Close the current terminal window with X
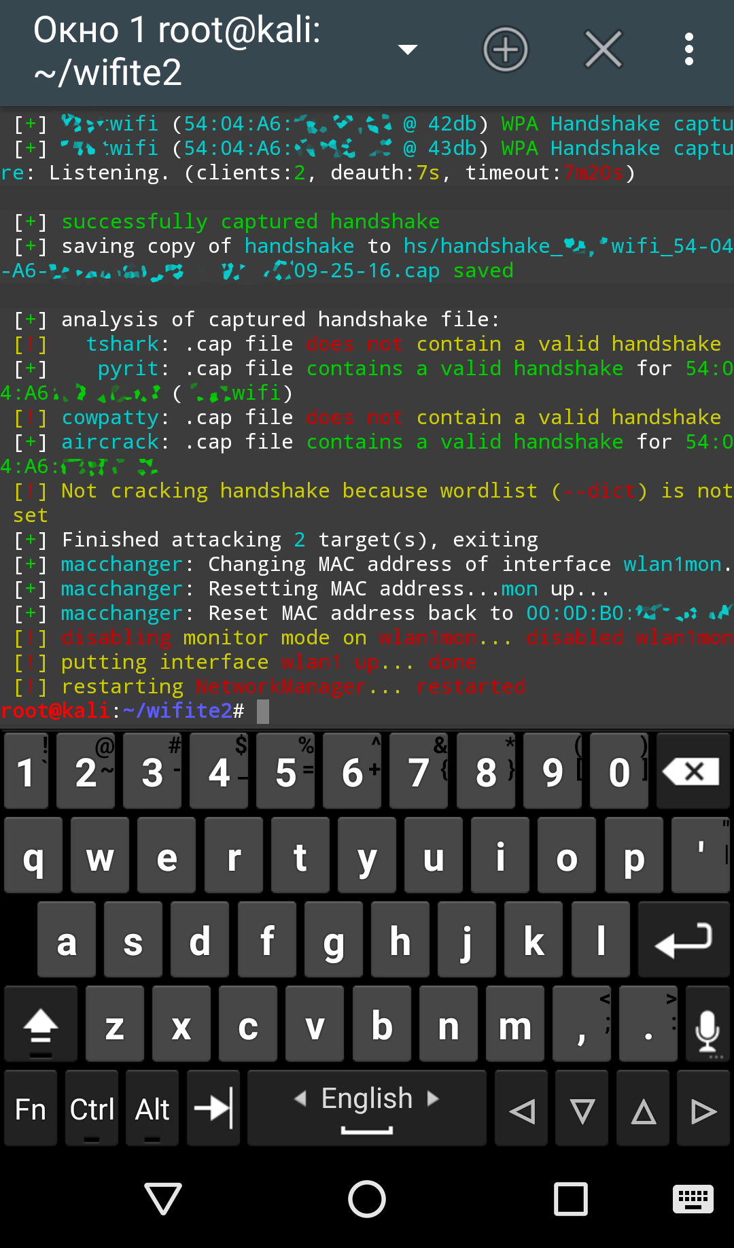Viewport: 734px width, 1248px height. point(604,50)
